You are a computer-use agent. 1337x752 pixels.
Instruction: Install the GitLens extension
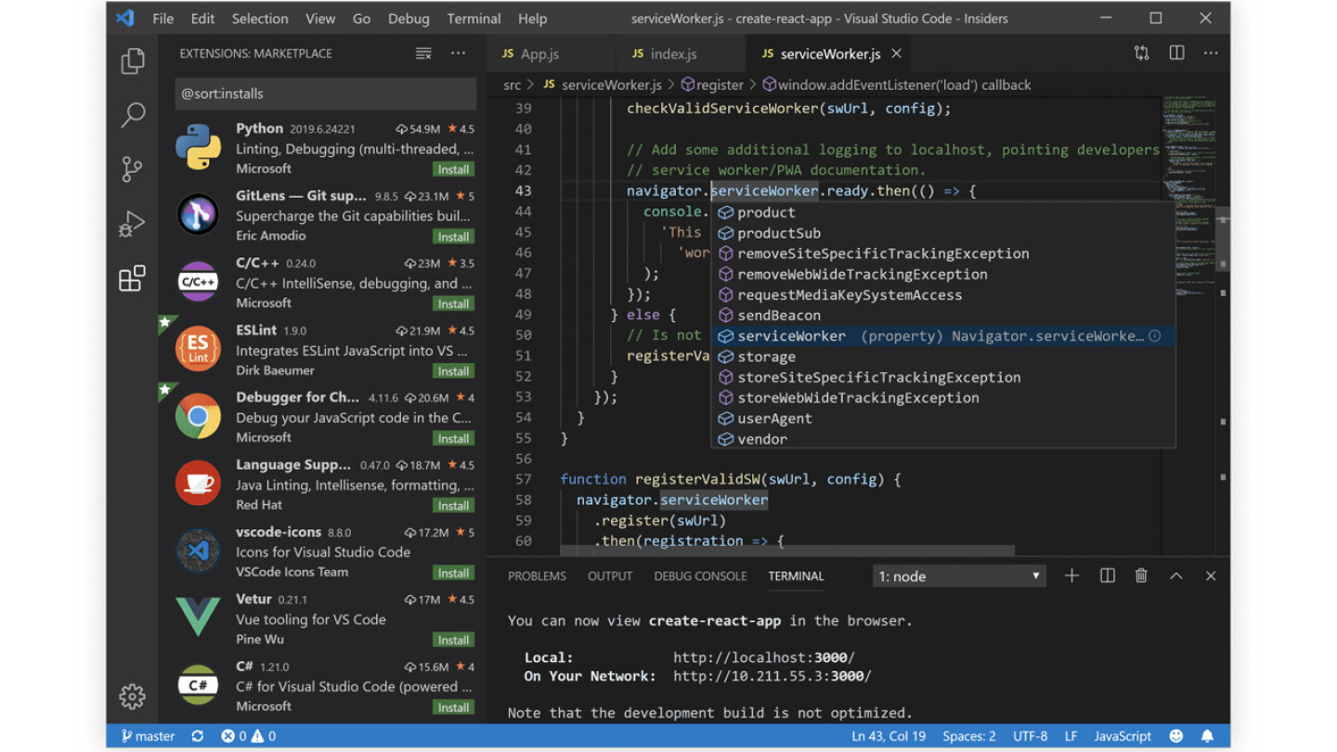click(453, 237)
